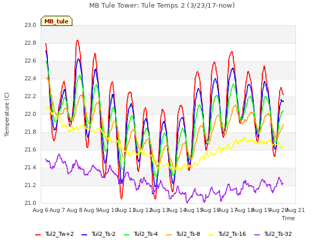Click the yellow Tul2_Ts-16 legend swatch
The width and height of the screenshot is (326, 244).
[211, 235]
